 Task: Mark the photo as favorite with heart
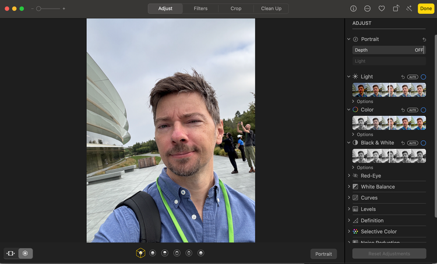pos(382,9)
